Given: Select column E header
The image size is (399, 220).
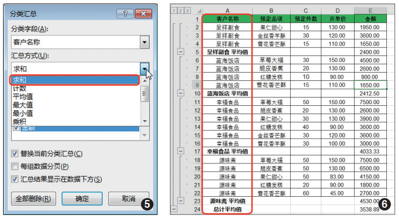Looking at the screenshot, I should 370,11.
